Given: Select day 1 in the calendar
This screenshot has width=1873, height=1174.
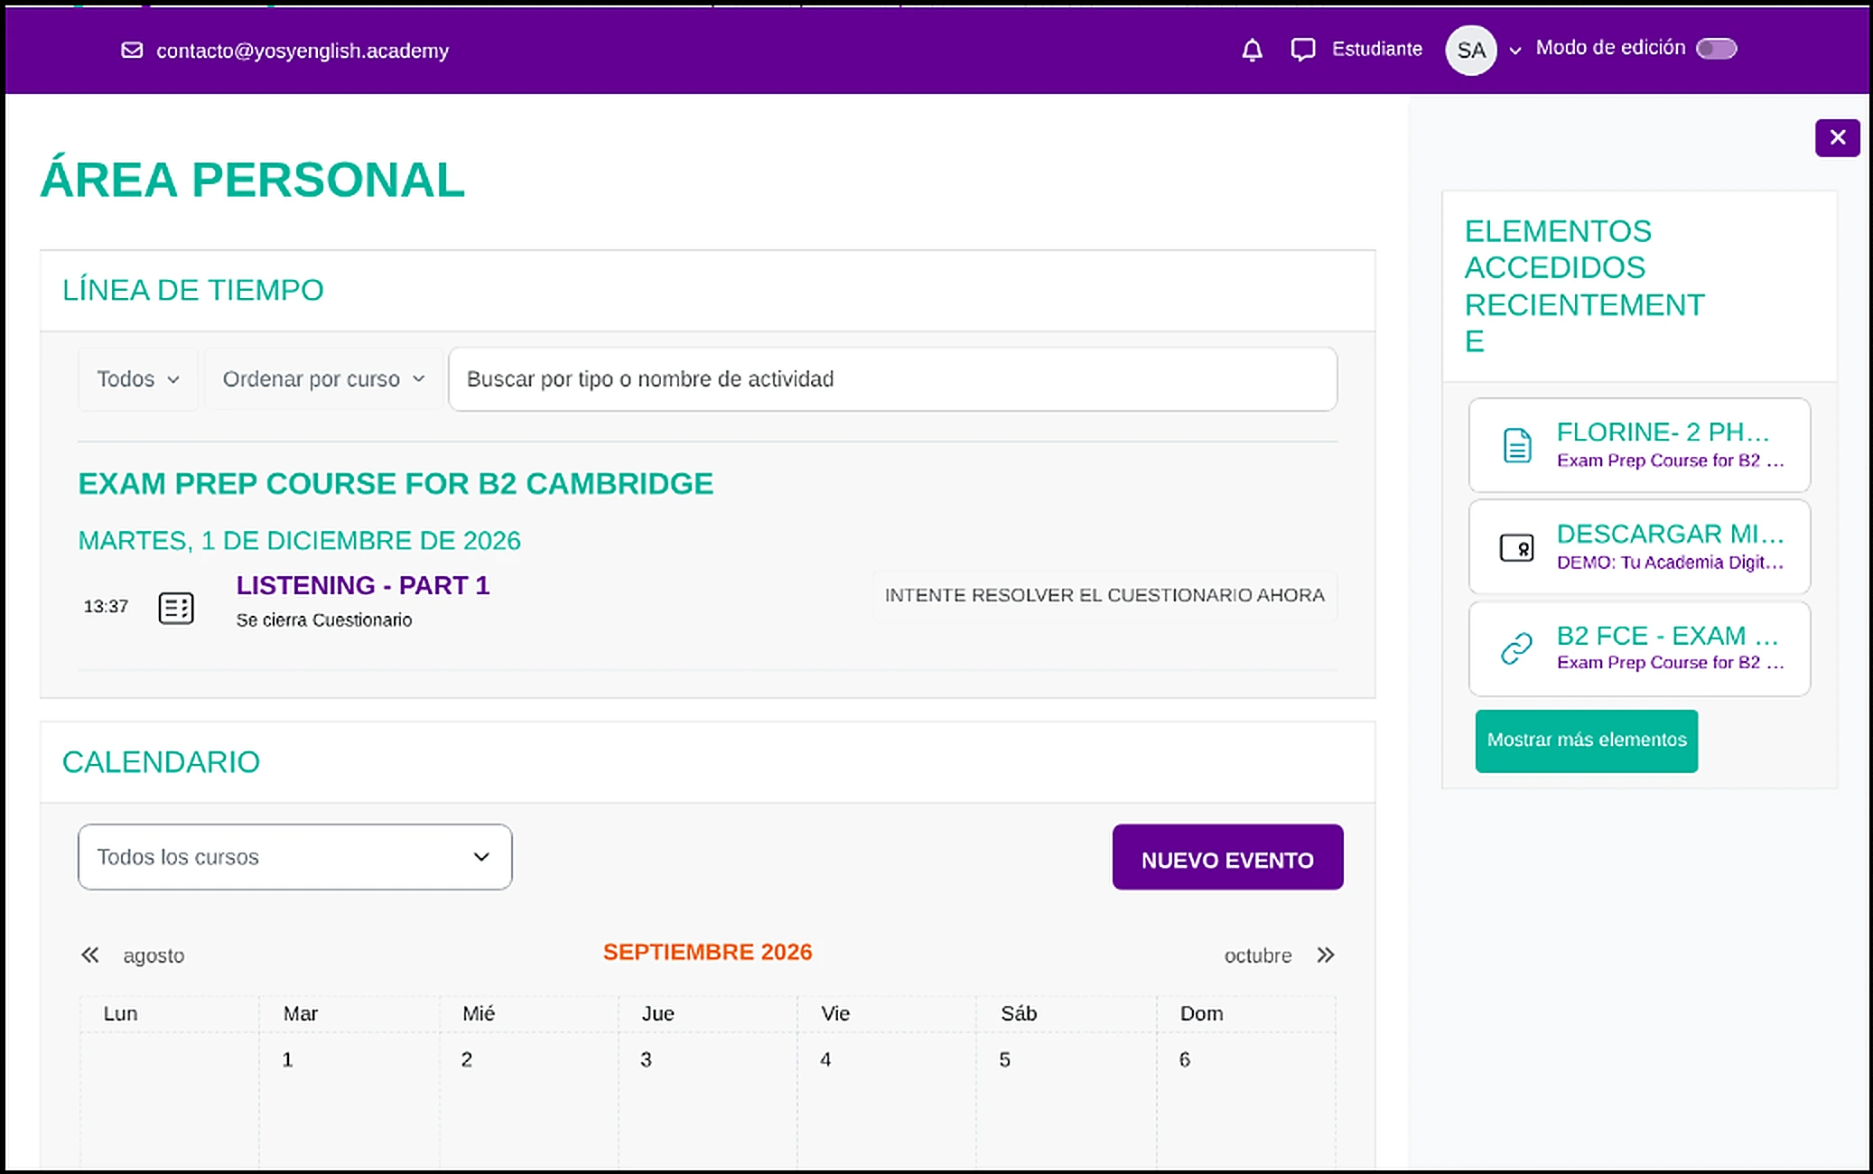Looking at the screenshot, I should (287, 1060).
